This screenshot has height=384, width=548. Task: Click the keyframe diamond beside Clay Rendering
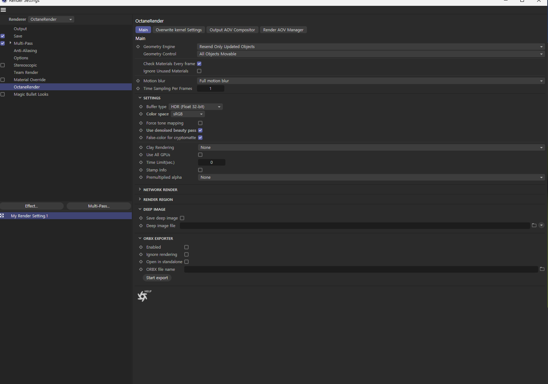pos(141,147)
